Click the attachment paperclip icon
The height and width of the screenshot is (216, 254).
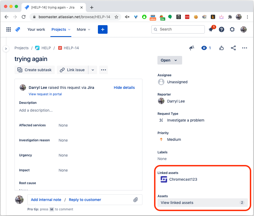[x=136, y=200]
